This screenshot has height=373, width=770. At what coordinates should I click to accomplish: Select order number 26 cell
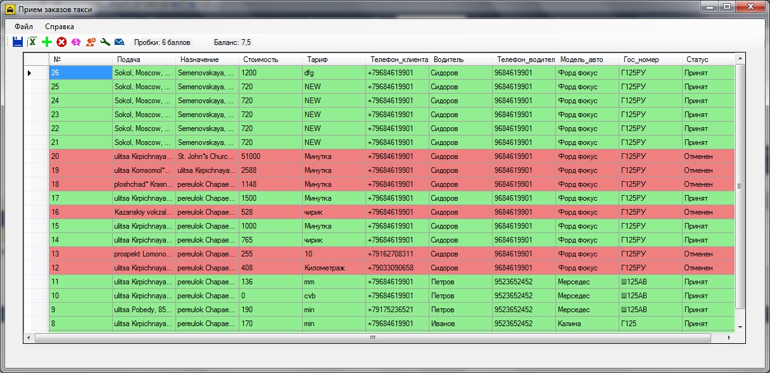pyautogui.click(x=80, y=73)
